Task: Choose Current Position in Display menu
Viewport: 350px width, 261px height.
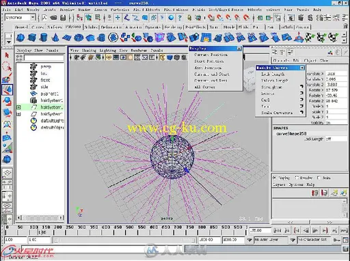Action: tap(211, 55)
